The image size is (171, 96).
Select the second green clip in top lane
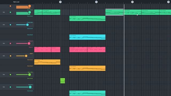tap(51, 12)
